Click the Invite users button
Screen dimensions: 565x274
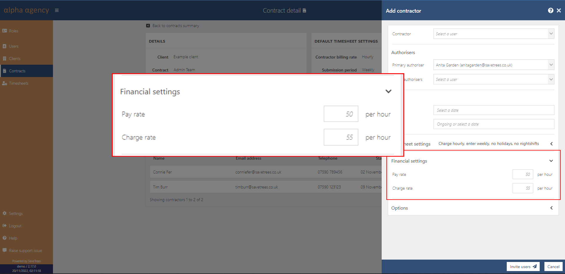(x=523, y=267)
